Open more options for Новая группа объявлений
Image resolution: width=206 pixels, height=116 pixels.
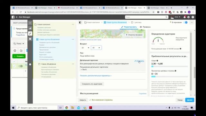point(73,39)
